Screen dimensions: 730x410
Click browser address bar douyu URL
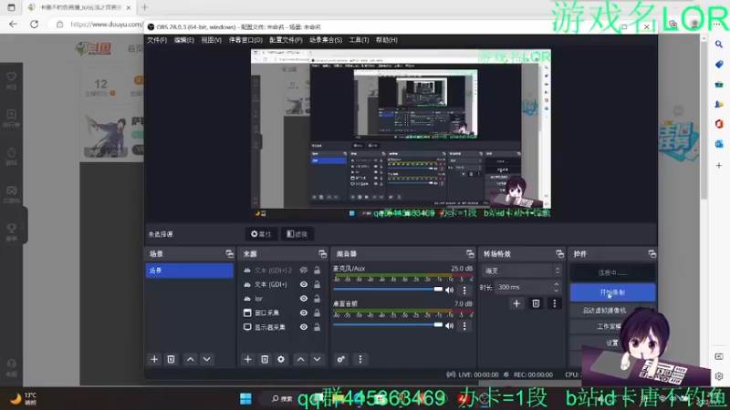[106, 25]
